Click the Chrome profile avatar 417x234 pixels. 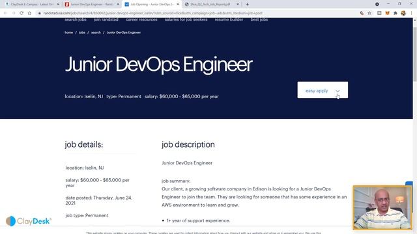(403, 13)
